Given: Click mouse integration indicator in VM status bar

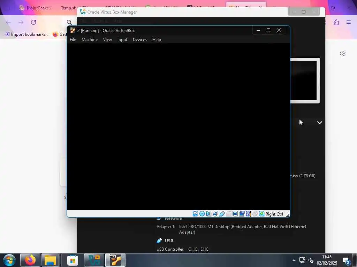Looking at the screenshot, I should tap(255, 214).
